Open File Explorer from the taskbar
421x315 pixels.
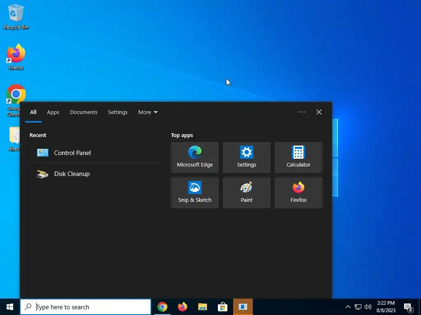point(202,307)
